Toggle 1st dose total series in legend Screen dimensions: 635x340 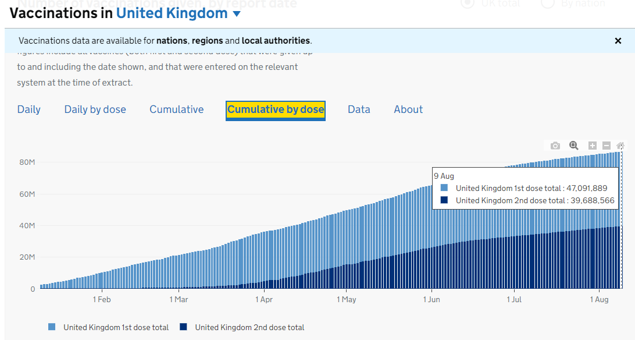[x=116, y=327]
